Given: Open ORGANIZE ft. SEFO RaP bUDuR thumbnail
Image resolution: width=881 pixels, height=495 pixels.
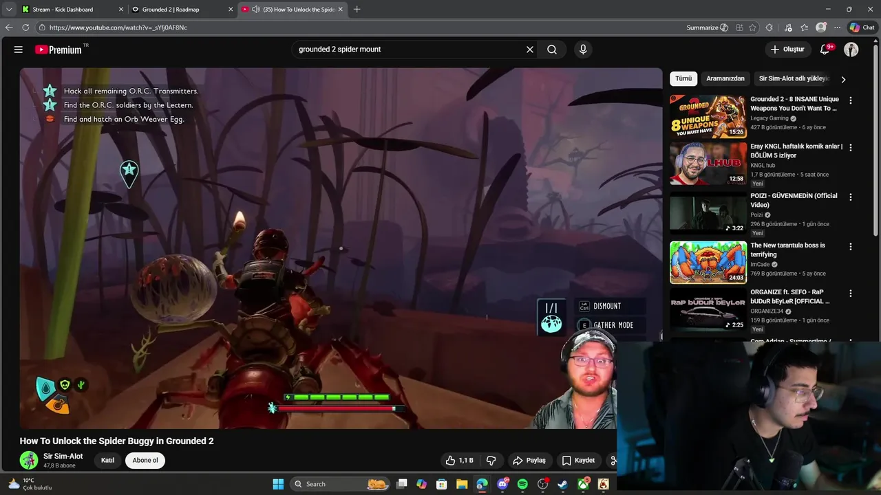Looking at the screenshot, I should pyautogui.click(x=708, y=309).
